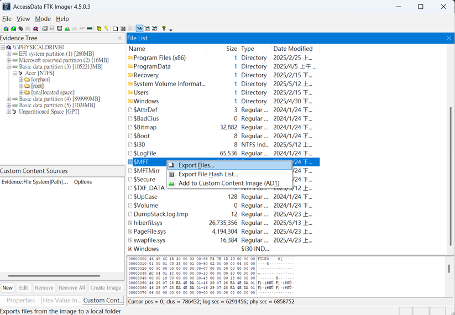Open the Mode menu
This screenshot has width=455, height=315.
click(x=43, y=19)
